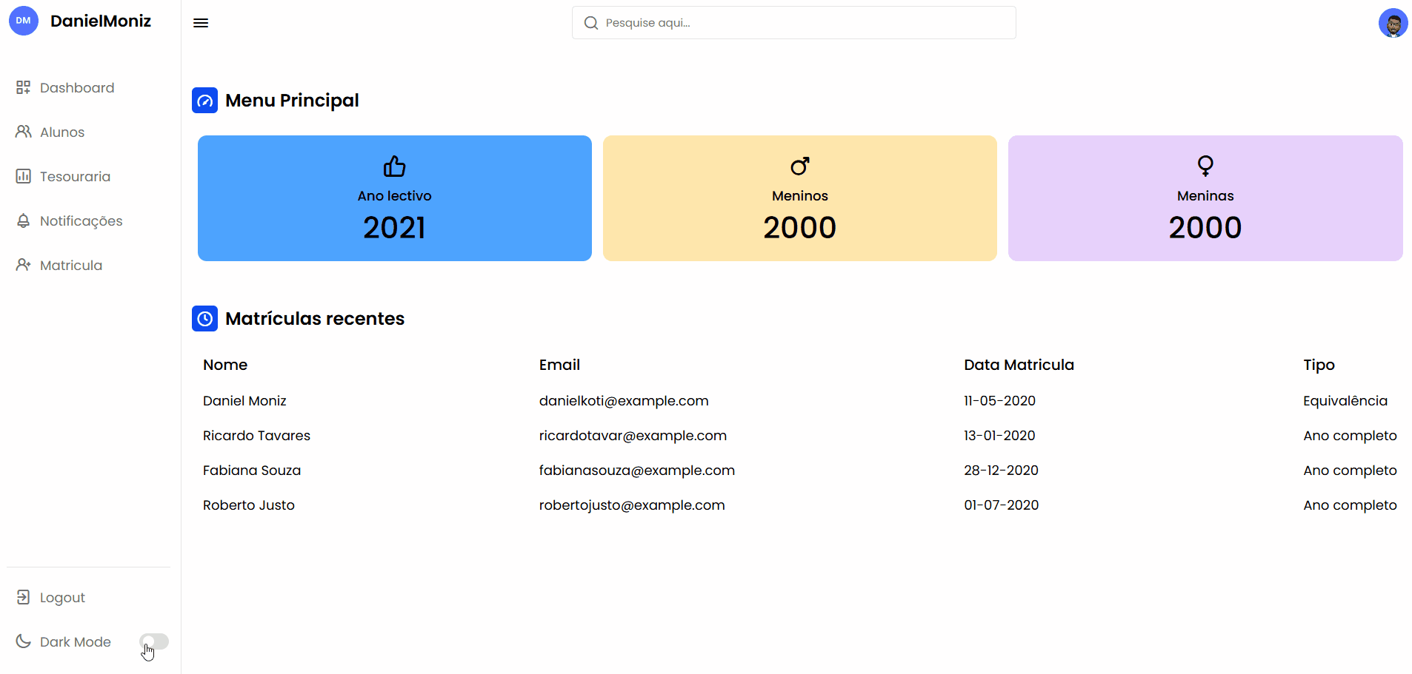Click the thumbs-up icon in Ano lectivo card

[x=394, y=166]
